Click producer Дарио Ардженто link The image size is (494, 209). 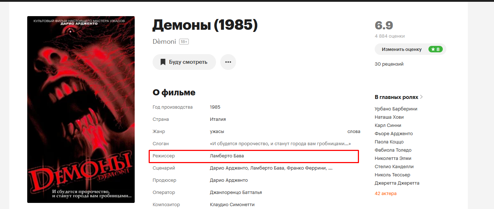tap(229, 180)
